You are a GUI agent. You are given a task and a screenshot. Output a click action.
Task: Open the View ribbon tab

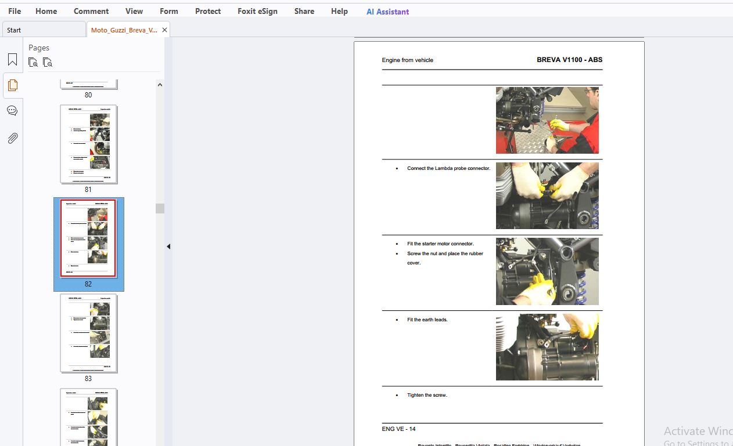pyautogui.click(x=134, y=11)
